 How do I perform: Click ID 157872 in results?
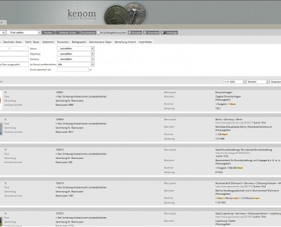click(60, 213)
